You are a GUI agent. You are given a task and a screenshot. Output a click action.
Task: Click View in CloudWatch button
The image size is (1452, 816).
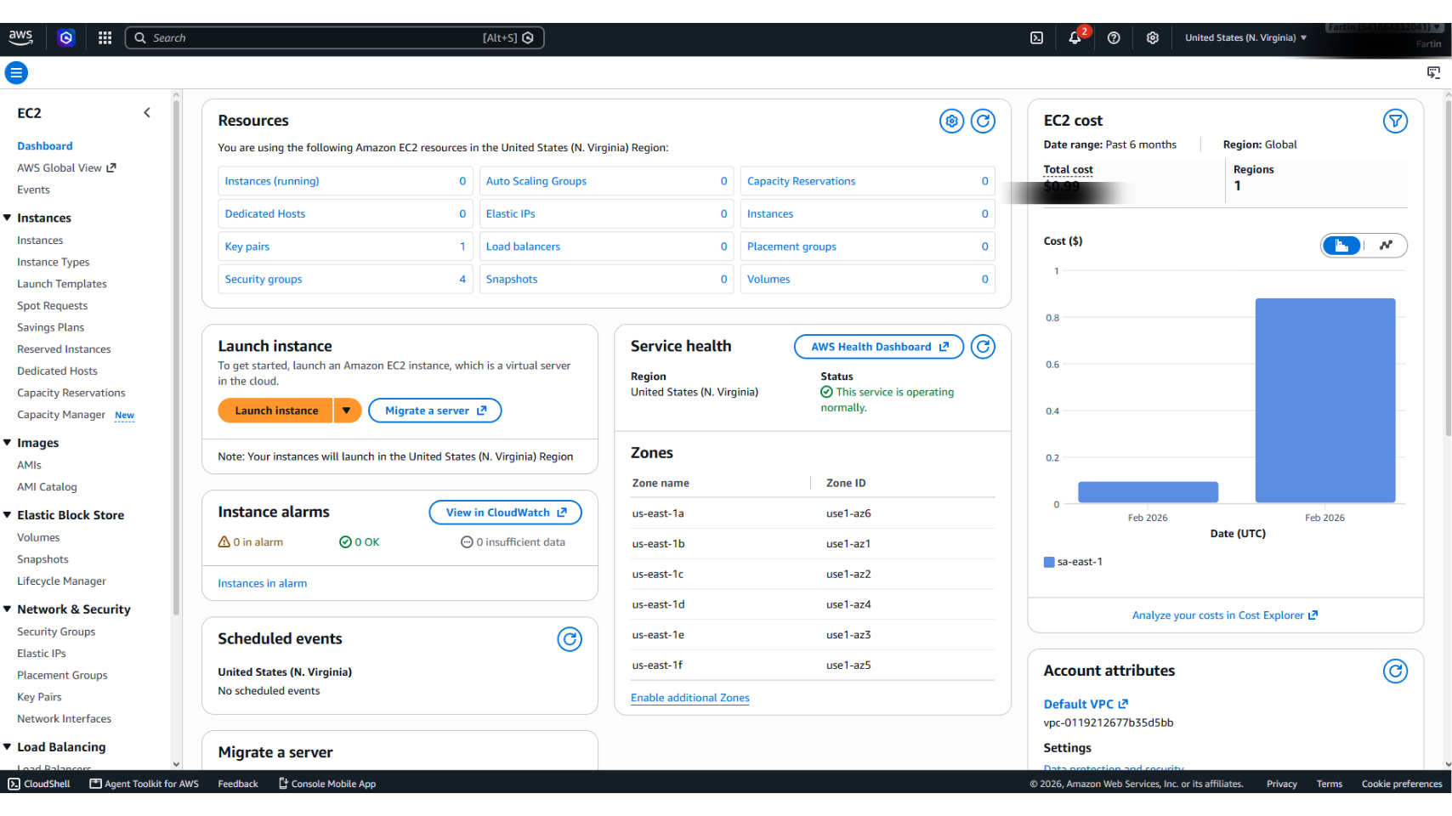tap(506, 513)
